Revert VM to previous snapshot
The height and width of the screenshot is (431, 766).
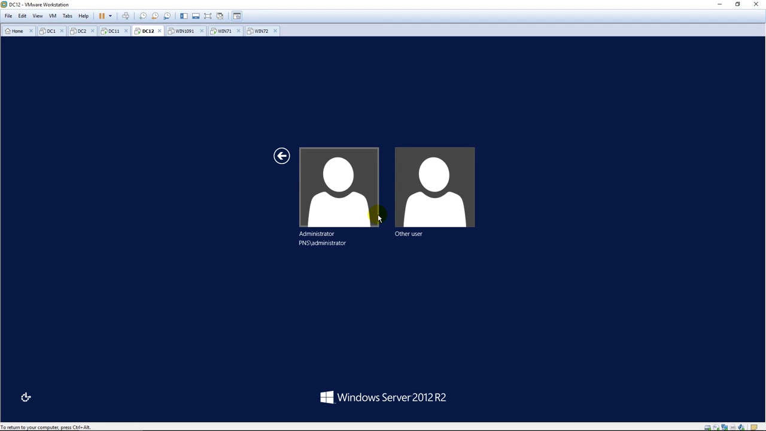pos(154,16)
